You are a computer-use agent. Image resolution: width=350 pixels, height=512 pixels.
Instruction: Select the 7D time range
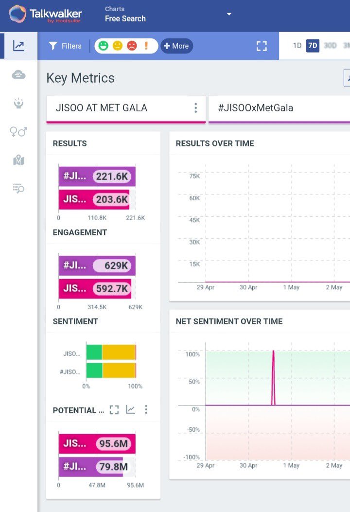click(313, 46)
